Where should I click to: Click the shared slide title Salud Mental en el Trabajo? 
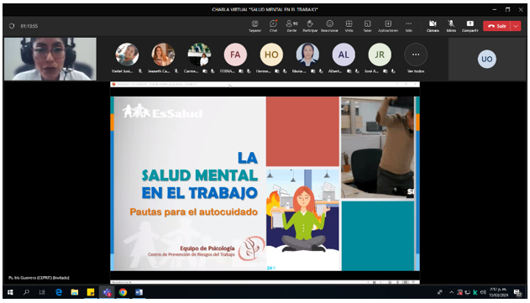click(199, 175)
